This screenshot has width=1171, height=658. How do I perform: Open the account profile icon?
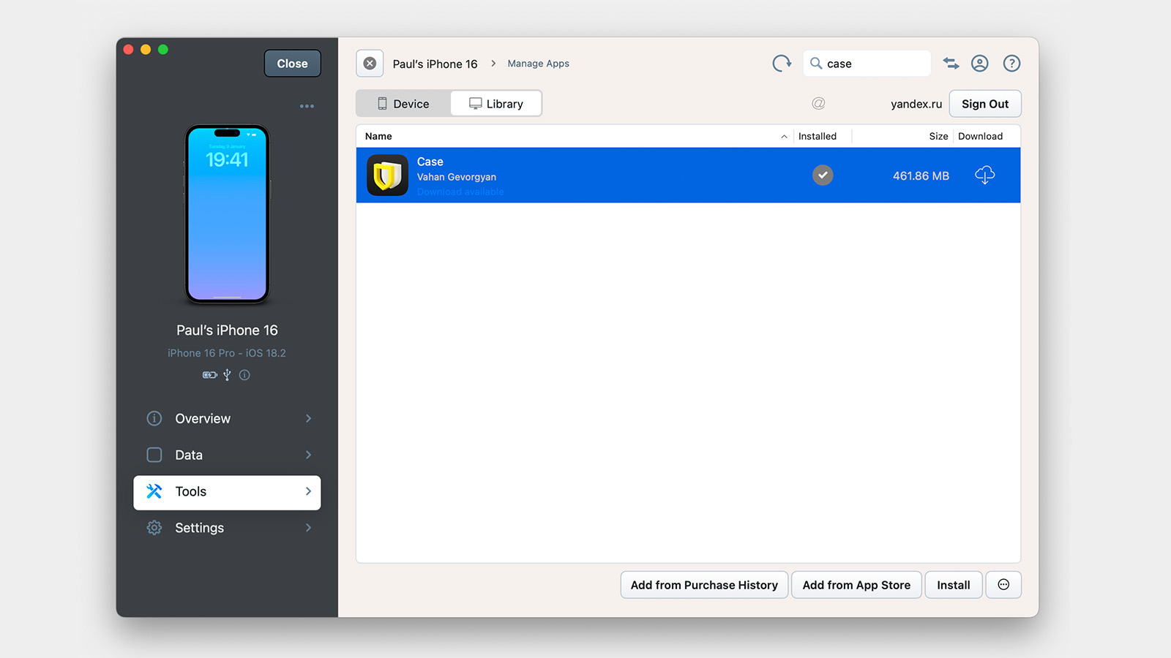980,64
